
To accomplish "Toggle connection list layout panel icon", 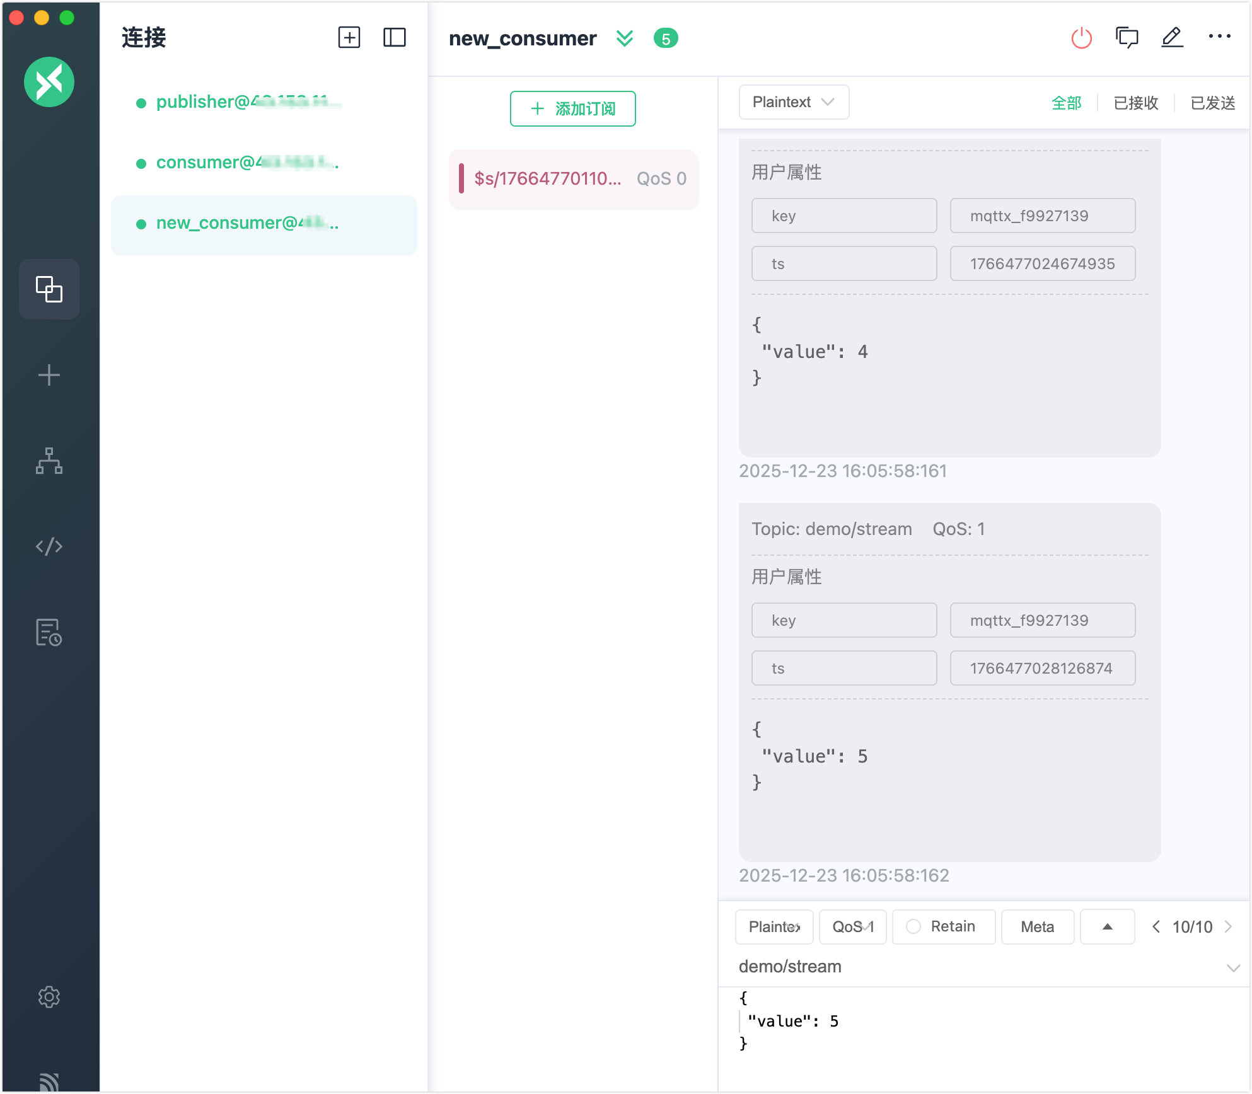I will (394, 38).
